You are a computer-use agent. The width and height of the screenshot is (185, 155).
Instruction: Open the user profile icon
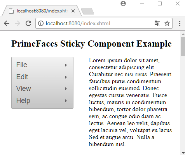coord(123,3)
